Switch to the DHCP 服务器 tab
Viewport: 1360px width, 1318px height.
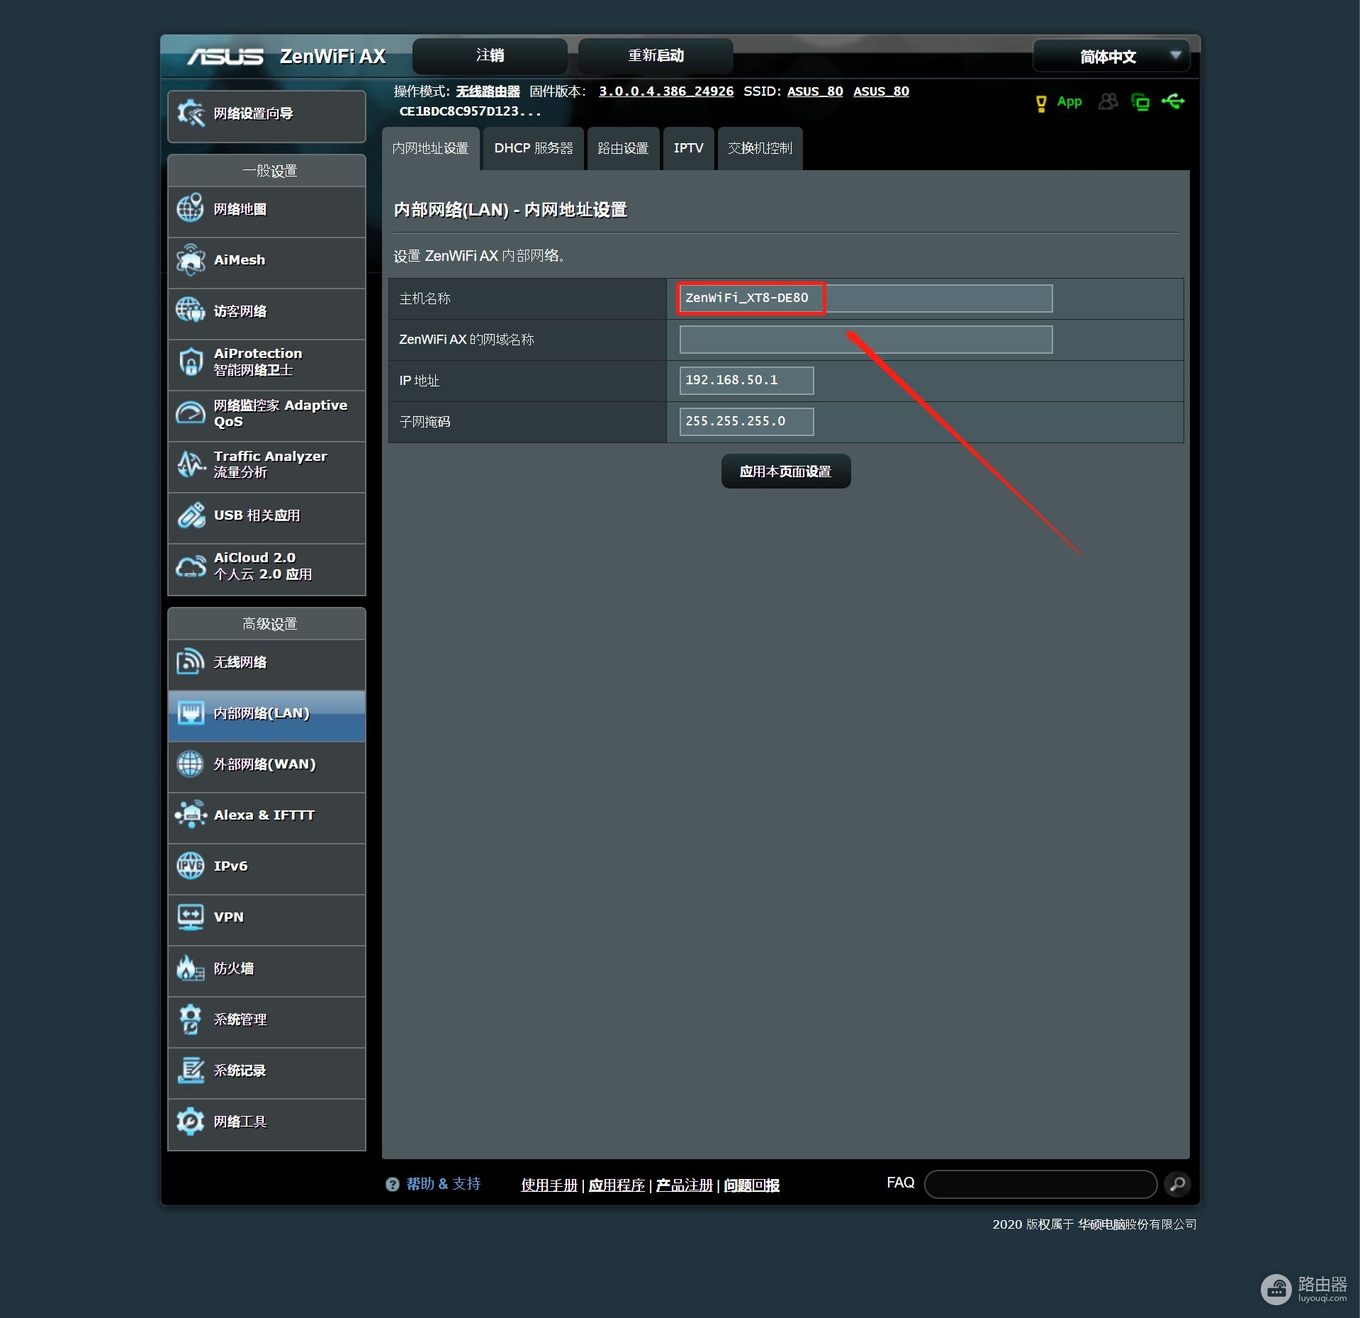click(533, 148)
